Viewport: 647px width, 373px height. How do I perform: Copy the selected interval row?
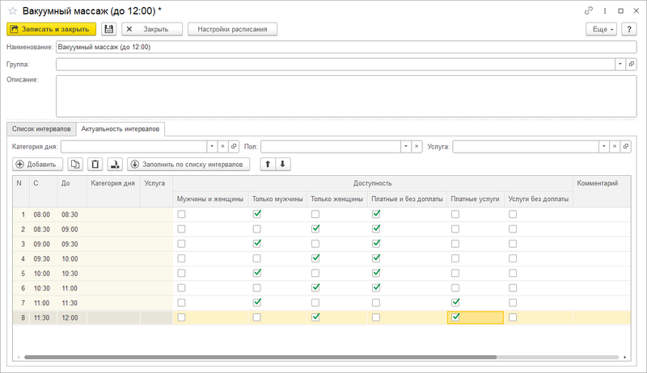click(75, 164)
